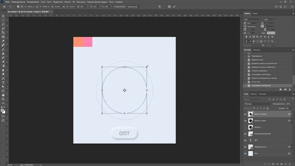Cancel the transform in the options bar
The height and width of the screenshot is (166, 295).
[169, 6]
